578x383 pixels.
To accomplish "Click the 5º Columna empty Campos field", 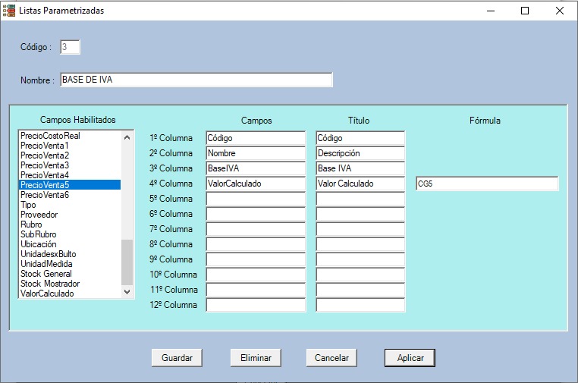I will (255, 199).
